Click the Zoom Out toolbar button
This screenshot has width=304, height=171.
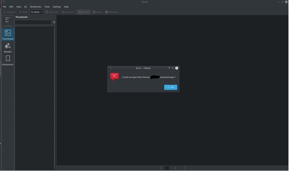pos(52,12)
